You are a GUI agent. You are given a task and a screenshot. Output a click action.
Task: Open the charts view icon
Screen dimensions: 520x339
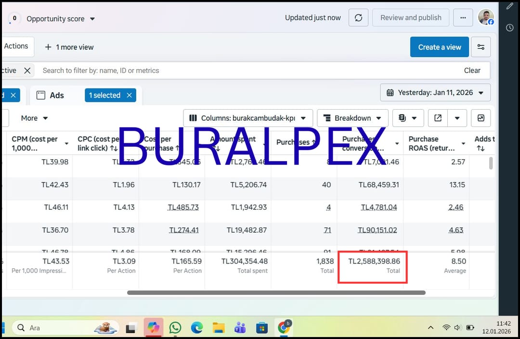pos(481,118)
